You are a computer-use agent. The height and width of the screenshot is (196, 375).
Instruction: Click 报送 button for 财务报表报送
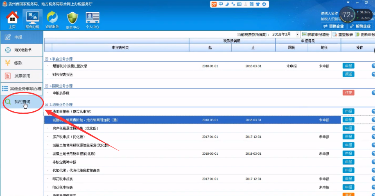pyautogui.click(x=348, y=74)
